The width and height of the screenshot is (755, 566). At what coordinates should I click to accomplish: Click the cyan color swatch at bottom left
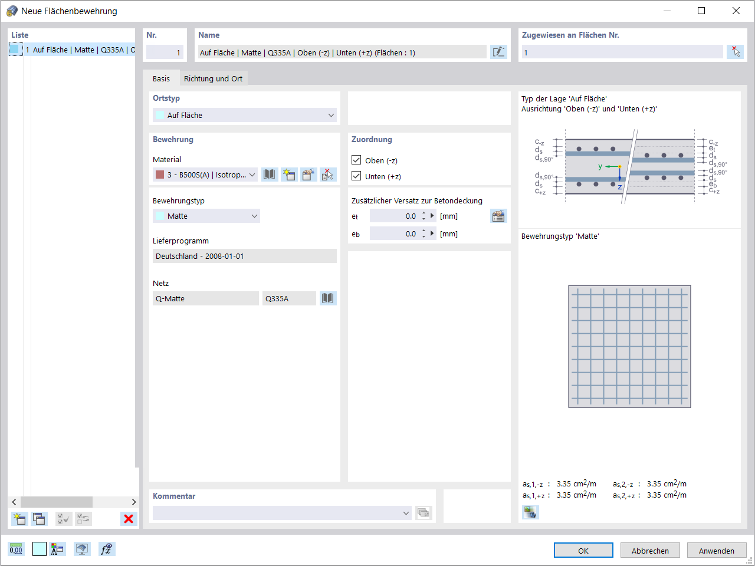pyautogui.click(x=39, y=549)
